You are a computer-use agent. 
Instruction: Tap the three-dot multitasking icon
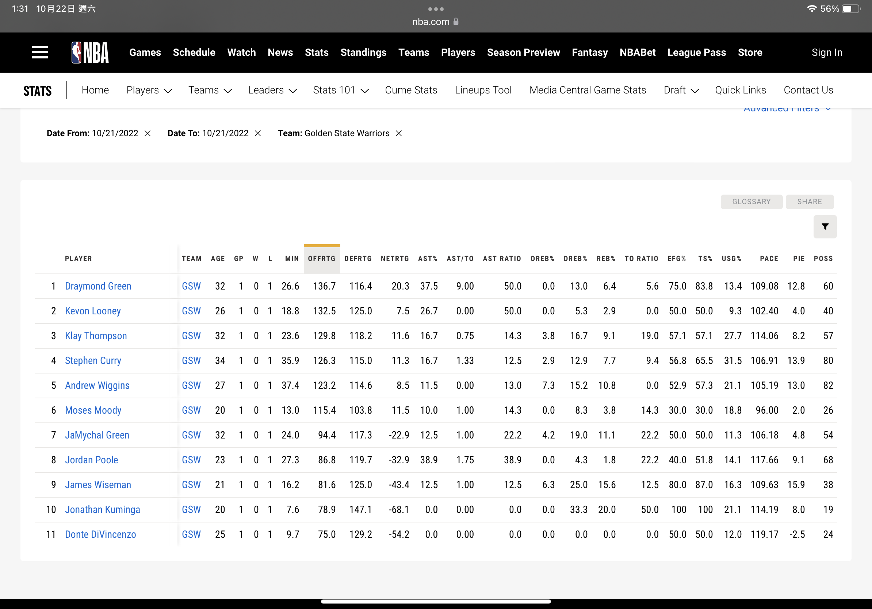tap(436, 9)
